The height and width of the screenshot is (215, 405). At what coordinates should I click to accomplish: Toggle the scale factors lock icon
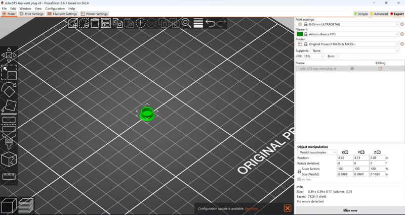299,172
